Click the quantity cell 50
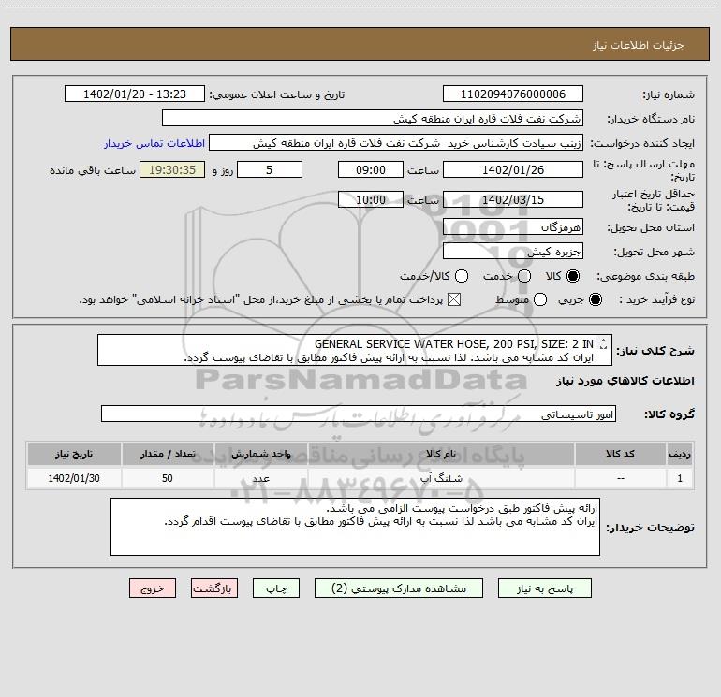Image resolution: width=721 pixels, height=697 pixels. point(168,478)
